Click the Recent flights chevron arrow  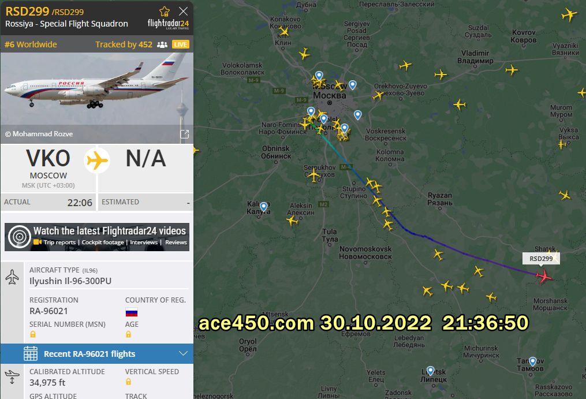pyautogui.click(x=183, y=353)
